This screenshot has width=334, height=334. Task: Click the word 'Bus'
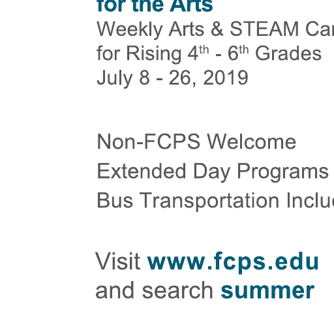tap(115, 200)
